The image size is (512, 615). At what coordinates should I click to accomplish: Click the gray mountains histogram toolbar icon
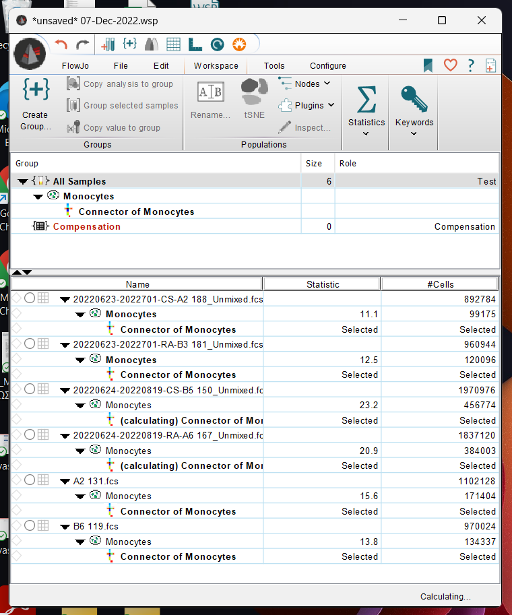152,44
